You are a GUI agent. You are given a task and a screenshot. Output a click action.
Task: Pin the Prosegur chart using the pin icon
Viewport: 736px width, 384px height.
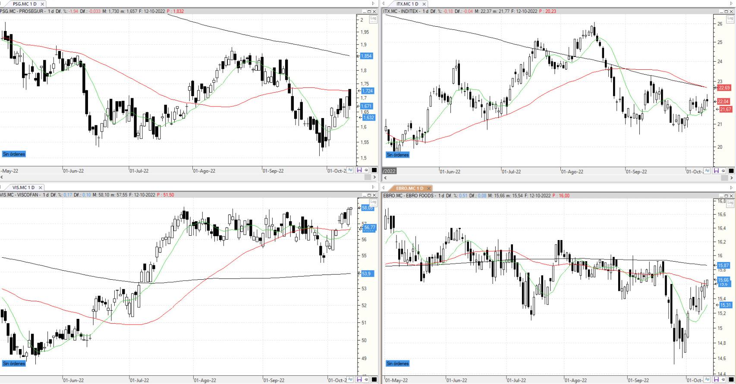coord(366,170)
